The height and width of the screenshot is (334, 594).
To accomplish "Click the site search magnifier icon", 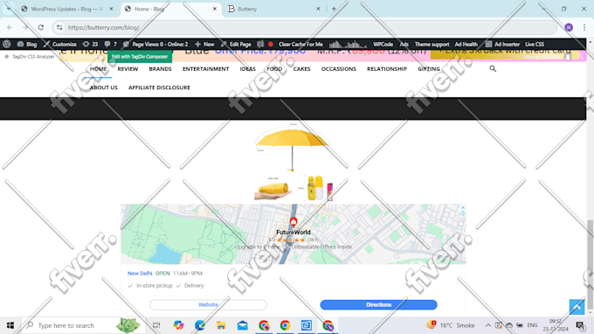I will [x=493, y=68].
